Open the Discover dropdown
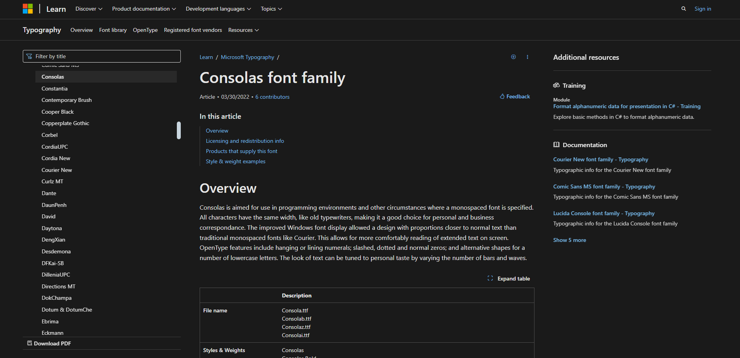Image resolution: width=740 pixels, height=358 pixels. (88, 8)
